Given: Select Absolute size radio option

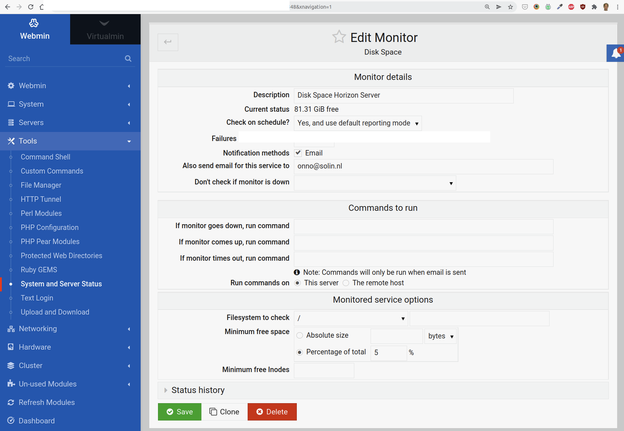Looking at the screenshot, I should point(300,336).
